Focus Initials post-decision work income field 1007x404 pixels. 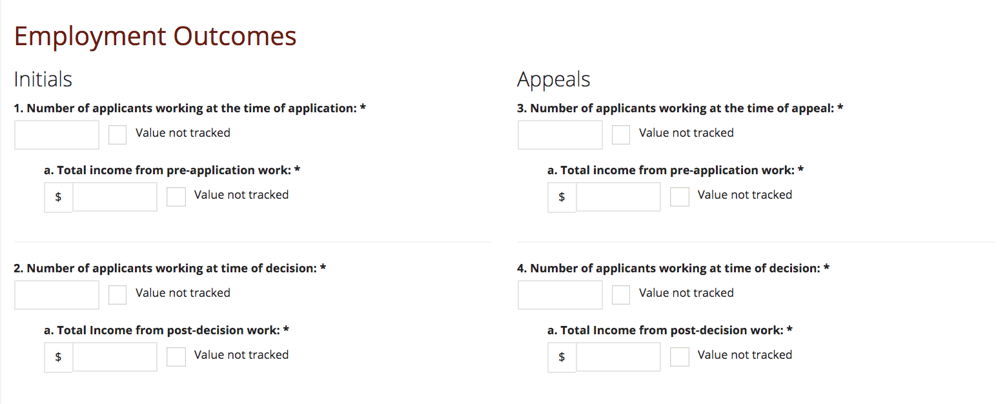pyautogui.click(x=114, y=357)
